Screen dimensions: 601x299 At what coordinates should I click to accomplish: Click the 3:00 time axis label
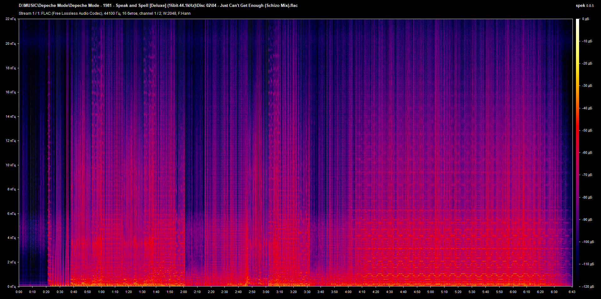click(x=266, y=292)
